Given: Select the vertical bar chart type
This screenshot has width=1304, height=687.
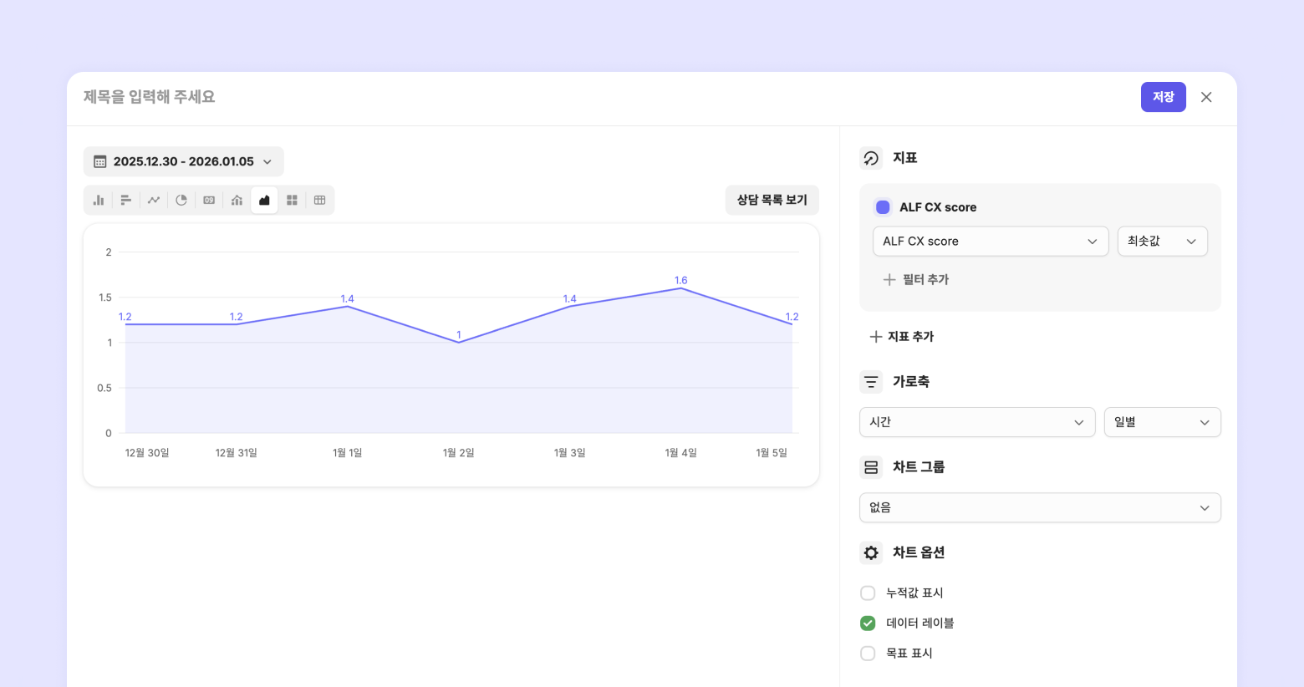Looking at the screenshot, I should pyautogui.click(x=99, y=201).
